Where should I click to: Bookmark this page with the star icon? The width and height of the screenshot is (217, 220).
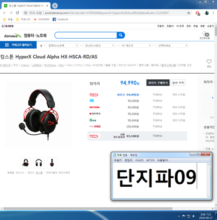189,13
